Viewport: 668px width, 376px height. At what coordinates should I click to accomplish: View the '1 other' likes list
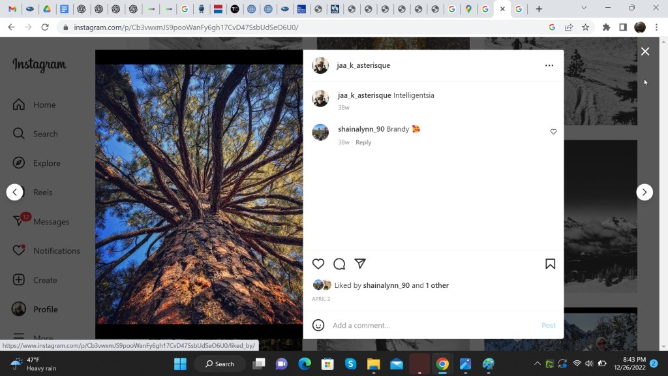pyautogui.click(x=437, y=285)
